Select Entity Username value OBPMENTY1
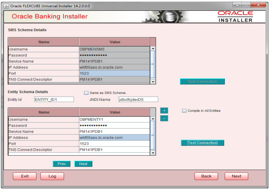Screen dimensions: 269x189 (114, 119)
